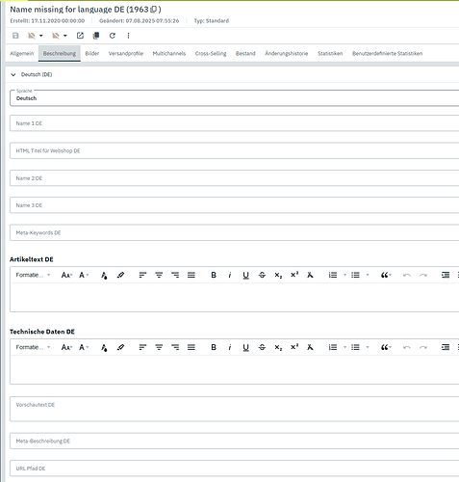Screen dimensions: 459x482
Task: Click the save icon in top toolbar
Action: coord(15,36)
